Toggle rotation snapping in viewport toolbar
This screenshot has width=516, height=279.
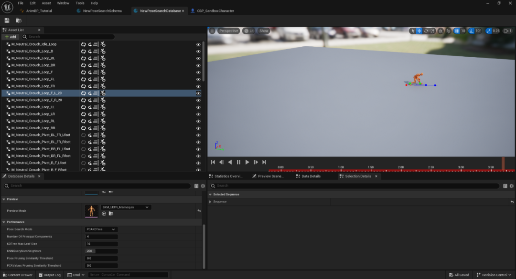tap(471, 31)
